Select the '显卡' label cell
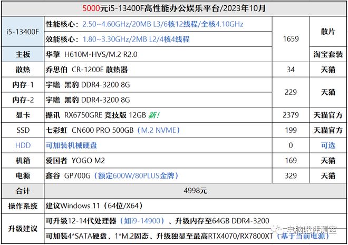The height and width of the screenshot is (245, 348). click(x=23, y=115)
